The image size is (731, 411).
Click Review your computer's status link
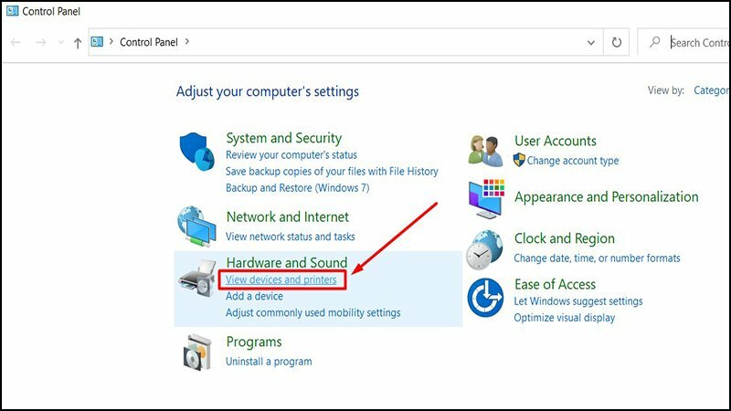click(291, 155)
